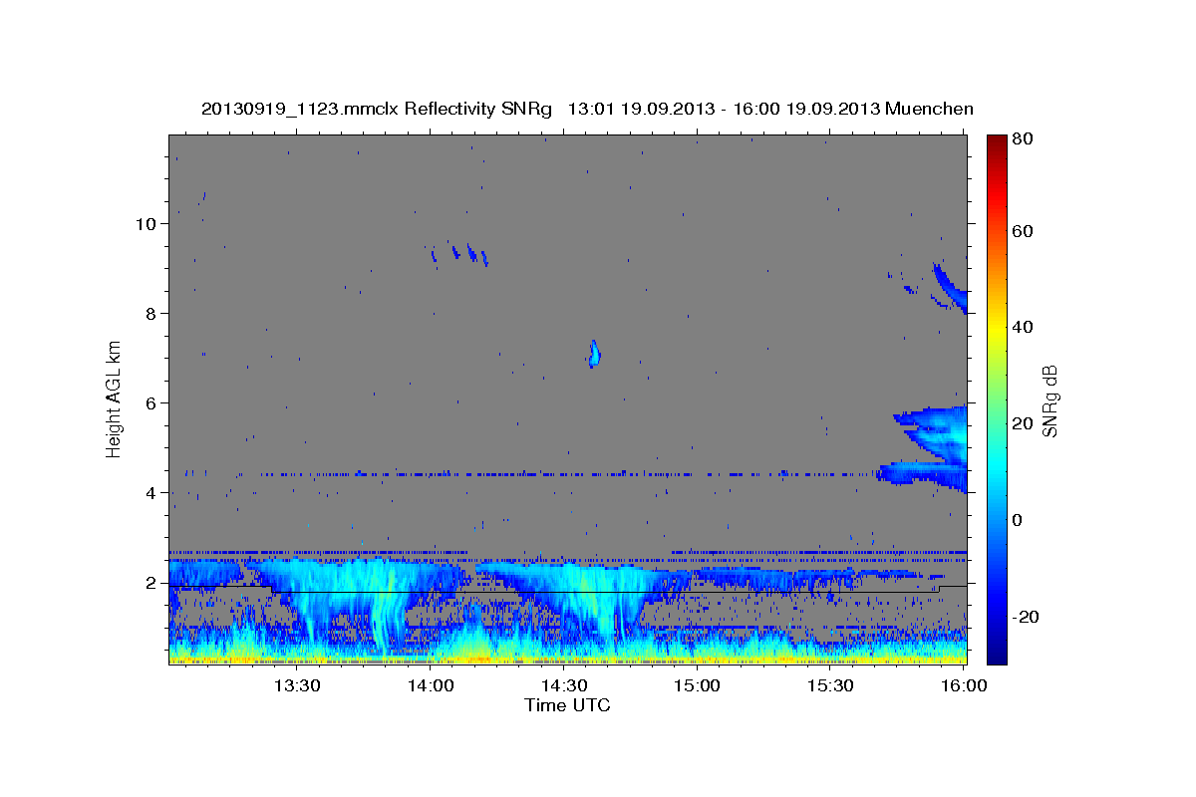Click the height tick label 10
Viewport: 1196px width, 797px height.
point(147,224)
